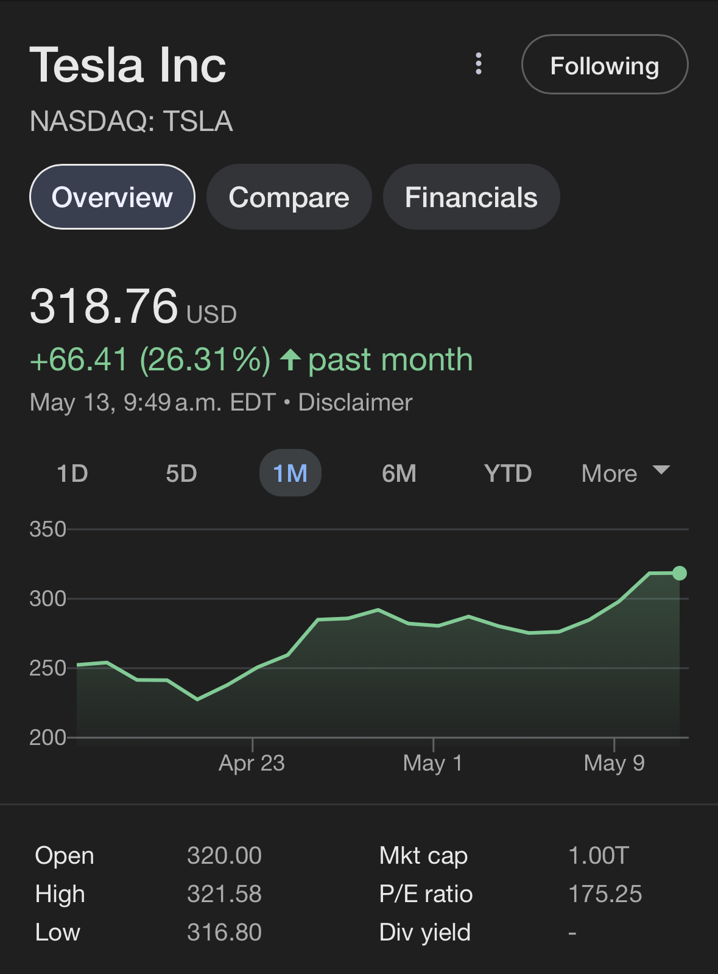The height and width of the screenshot is (974, 718).
Task: Click the 318.76 USD price
Action: [133, 306]
